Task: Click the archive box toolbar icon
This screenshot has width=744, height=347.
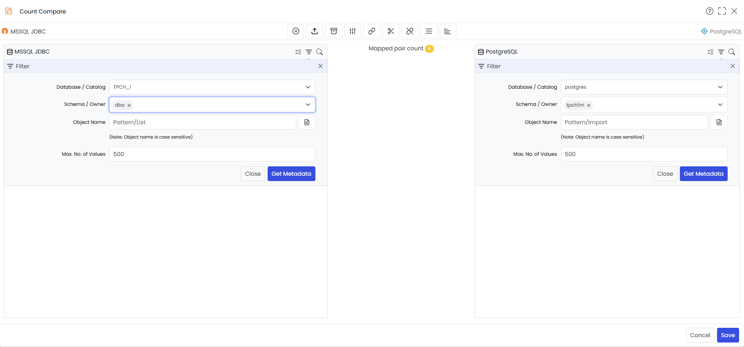Action: (x=334, y=31)
